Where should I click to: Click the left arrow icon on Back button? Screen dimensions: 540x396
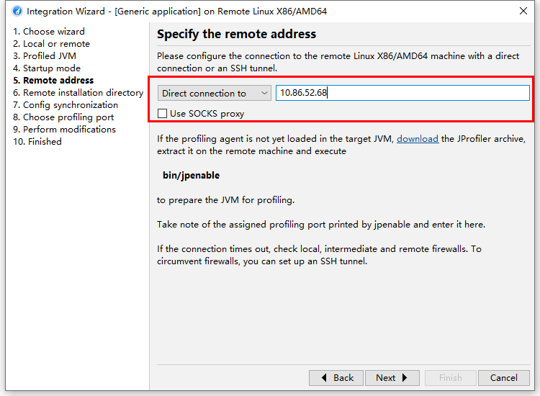pyautogui.click(x=324, y=378)
